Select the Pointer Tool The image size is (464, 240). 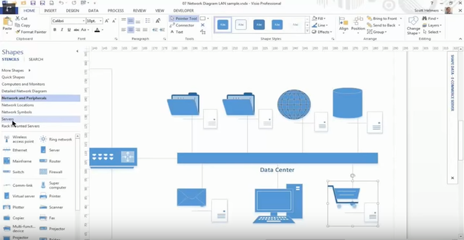[184, 19]
